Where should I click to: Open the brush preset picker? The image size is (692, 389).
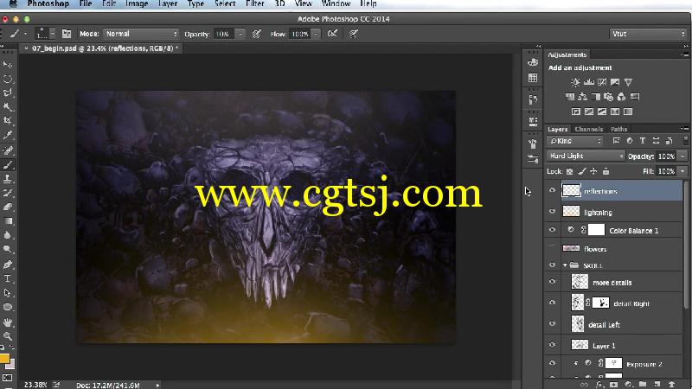(46, 34)
